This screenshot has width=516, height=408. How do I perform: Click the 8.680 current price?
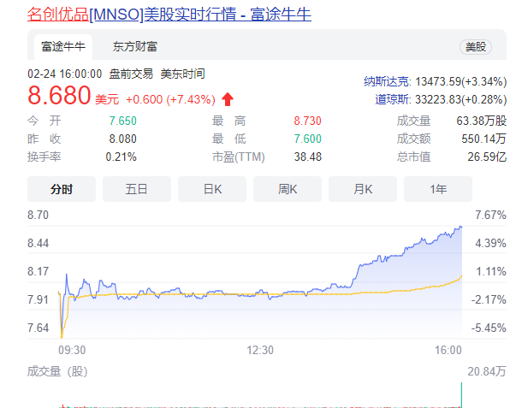(x=59, y=96)
